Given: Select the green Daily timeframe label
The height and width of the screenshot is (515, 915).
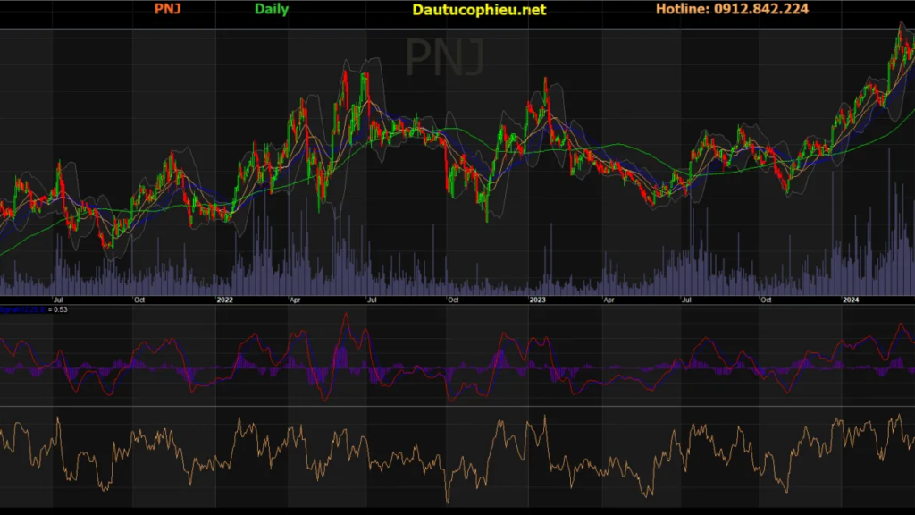Looking at the screenshot, I should tap(272, 10).
